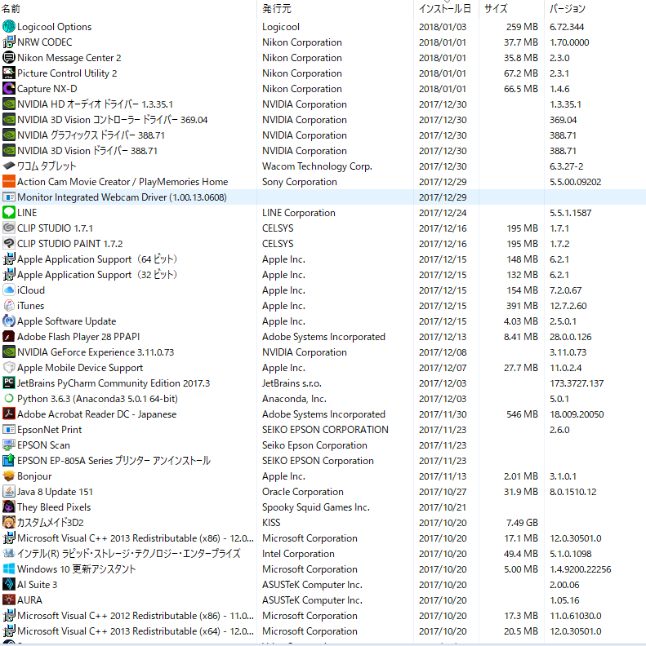Screen dimensions: 646x646
Task: Click the 546 MB size value
Action: click(522, 414)
